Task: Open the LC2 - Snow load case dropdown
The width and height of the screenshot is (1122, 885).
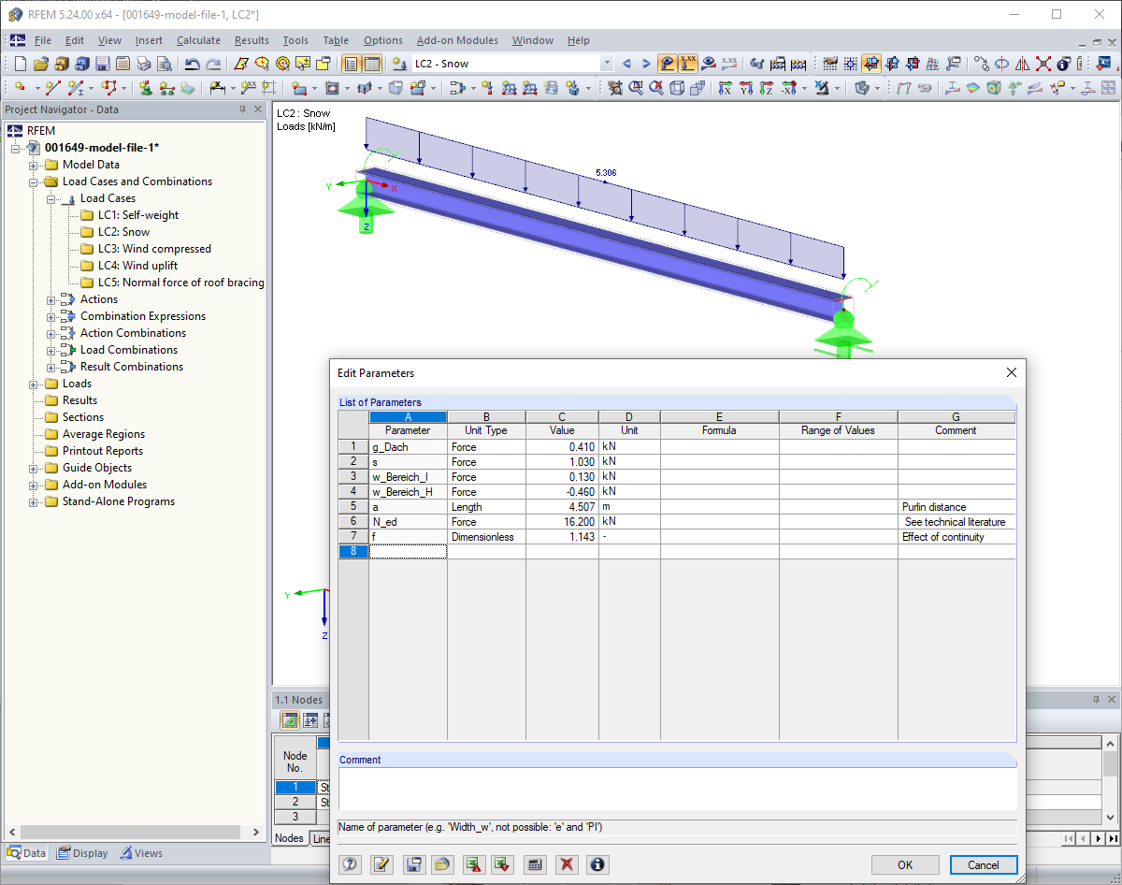Action: [607, 63]
